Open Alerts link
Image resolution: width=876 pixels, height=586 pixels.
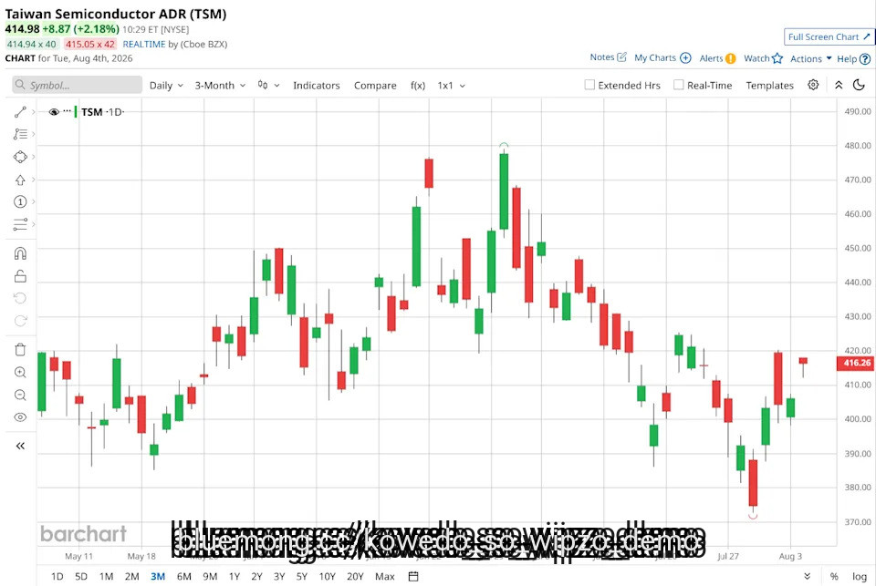(x=717, y=58)
